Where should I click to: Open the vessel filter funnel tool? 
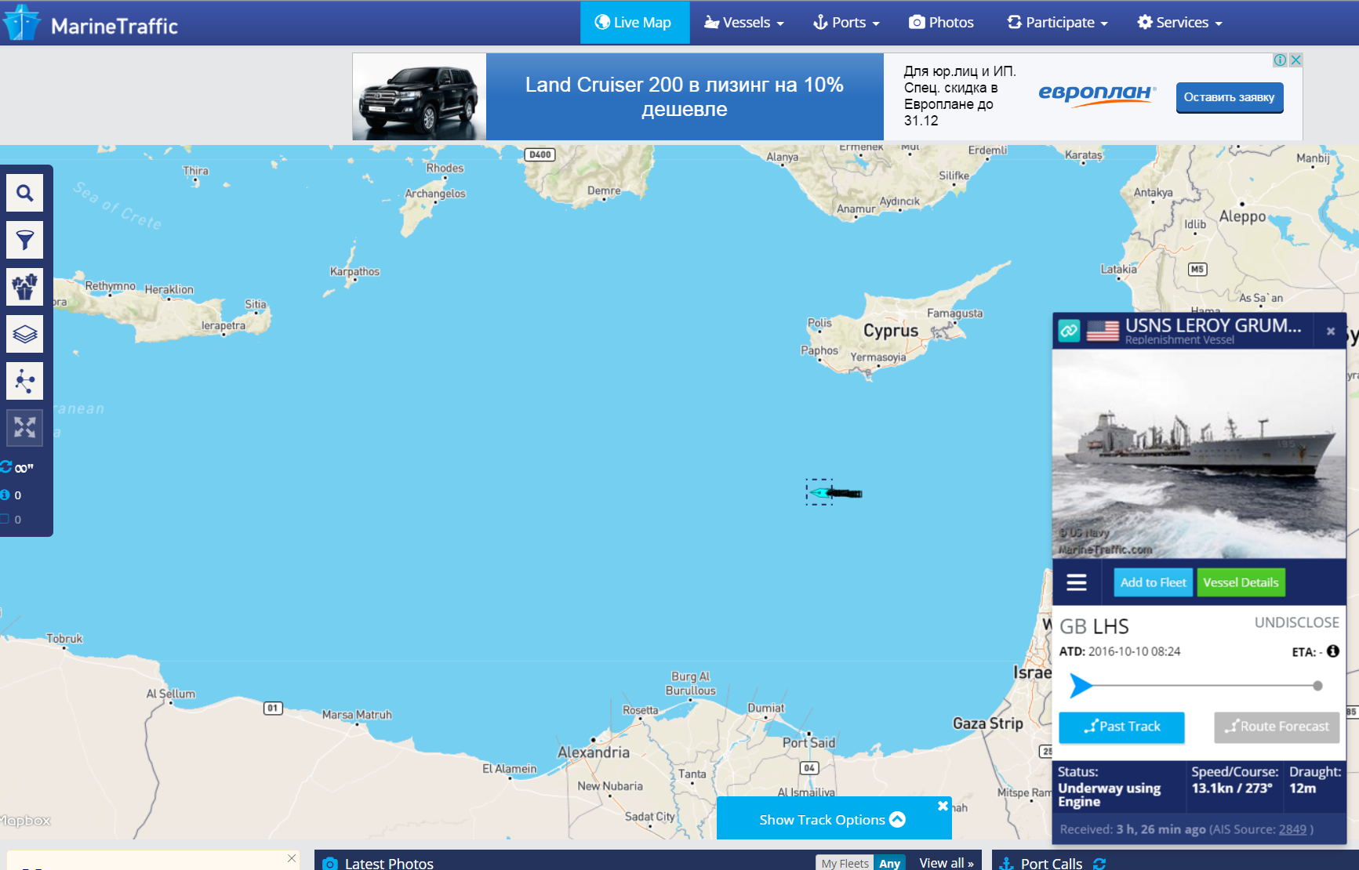[x=25, y=240]
